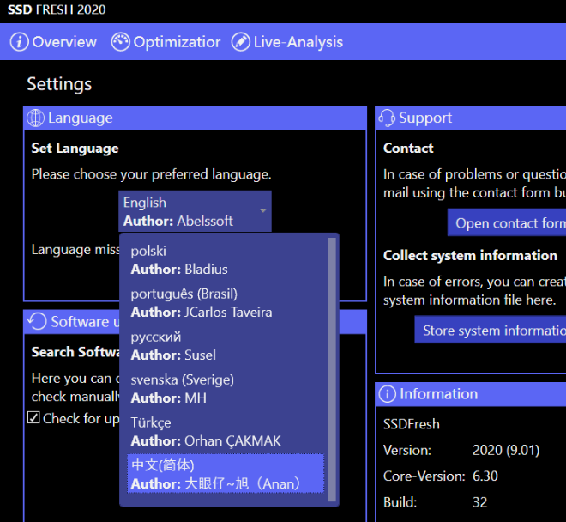Toggle the Check for updates checkbox

point(33,417)
